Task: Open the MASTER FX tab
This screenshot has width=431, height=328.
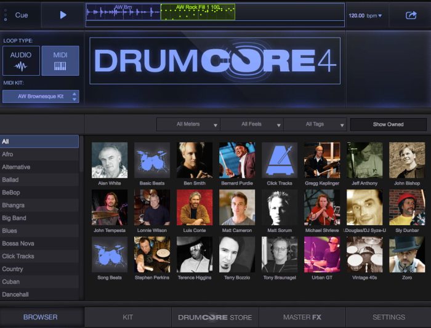Action: pos(302,317)
